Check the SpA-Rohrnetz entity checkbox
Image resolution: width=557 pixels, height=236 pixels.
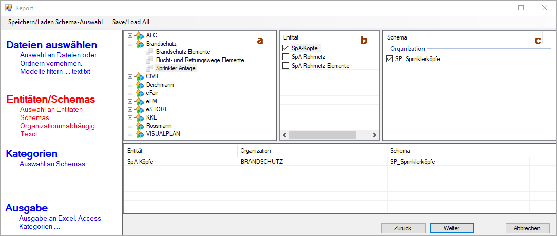285,56
